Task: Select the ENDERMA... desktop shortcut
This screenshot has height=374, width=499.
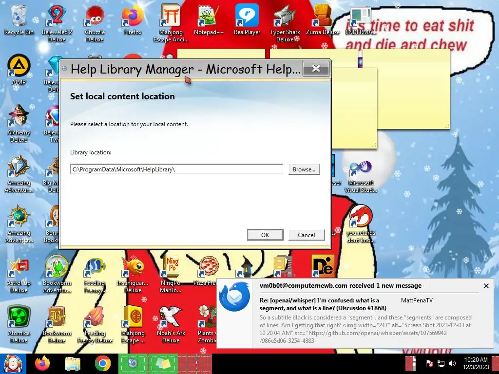Action: (361, 20)
